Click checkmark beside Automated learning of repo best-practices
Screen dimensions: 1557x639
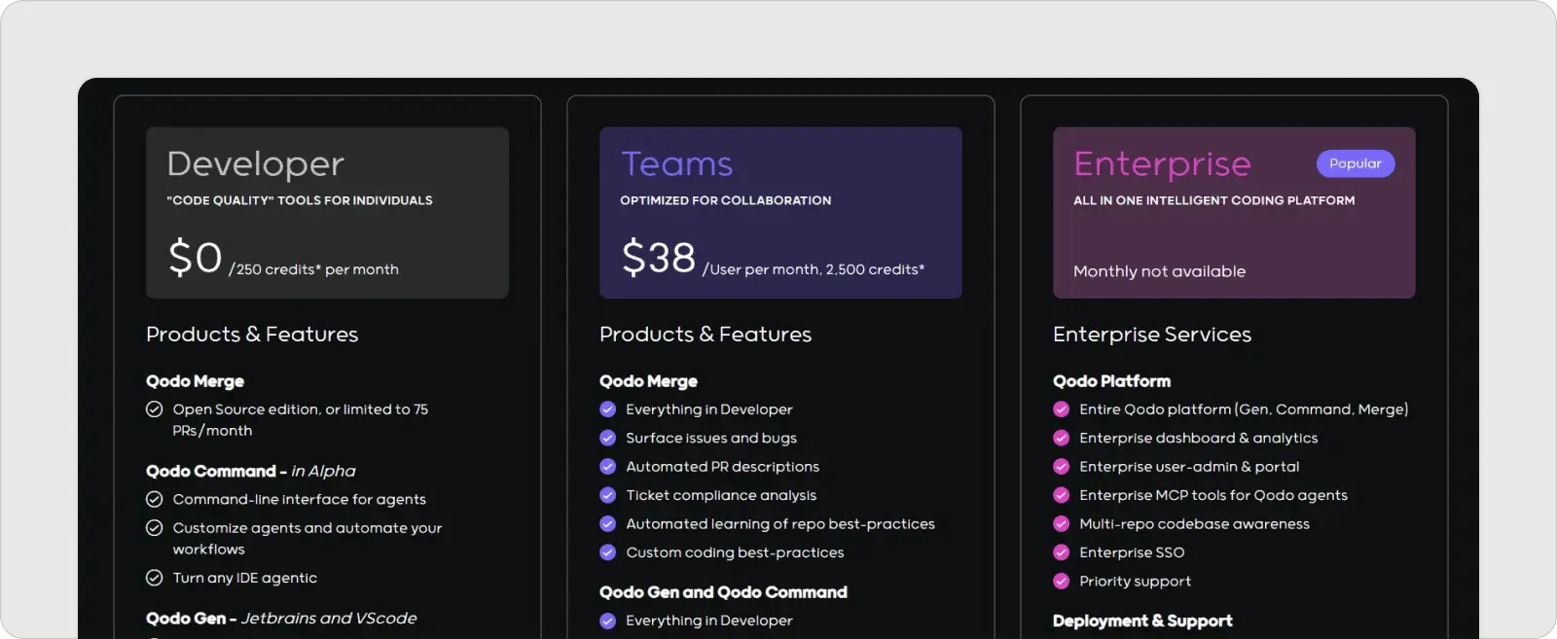pos(608,523)
